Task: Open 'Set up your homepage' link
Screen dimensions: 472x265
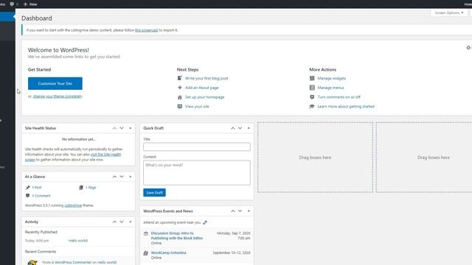Action: click(x=205, y=97)
